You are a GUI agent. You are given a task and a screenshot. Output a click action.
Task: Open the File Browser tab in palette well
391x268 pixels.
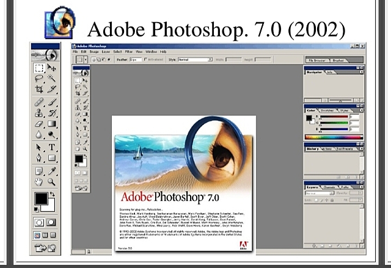click(x=317, y=60)
